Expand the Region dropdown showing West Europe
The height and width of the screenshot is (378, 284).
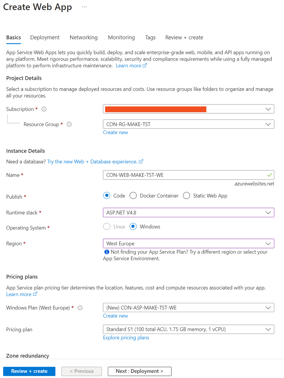188,244
